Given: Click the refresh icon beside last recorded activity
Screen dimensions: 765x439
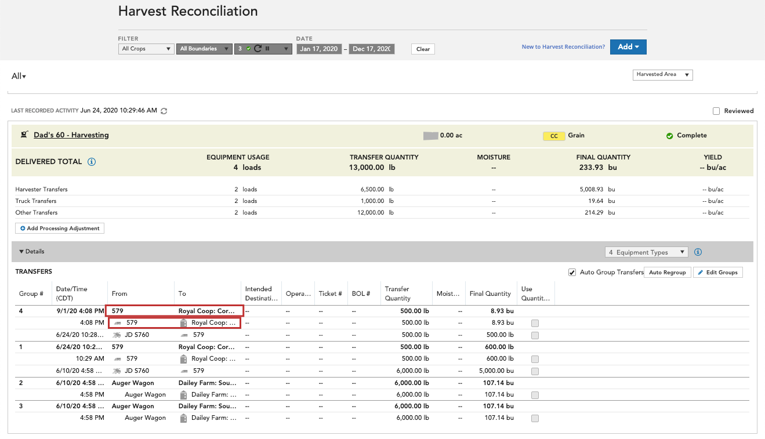Looking at the screenshot, I should [164, 111].
